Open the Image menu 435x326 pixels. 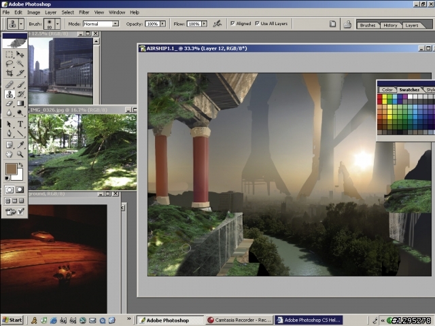[33, 12]
